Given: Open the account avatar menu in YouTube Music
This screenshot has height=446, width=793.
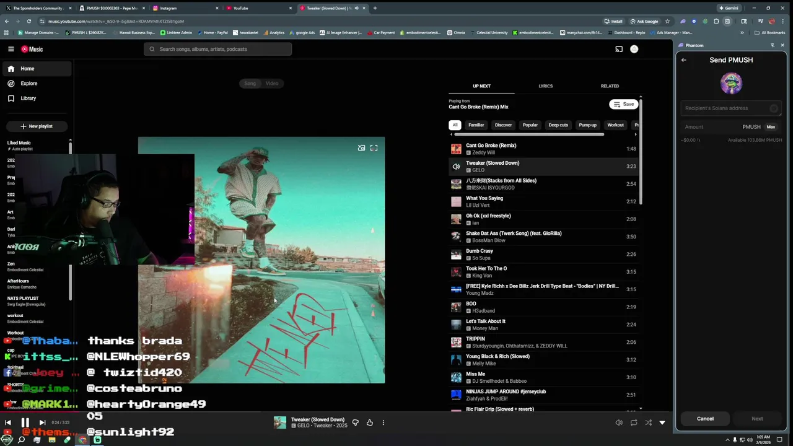Looking at the screenshot, I should click(x=634, y=49).
